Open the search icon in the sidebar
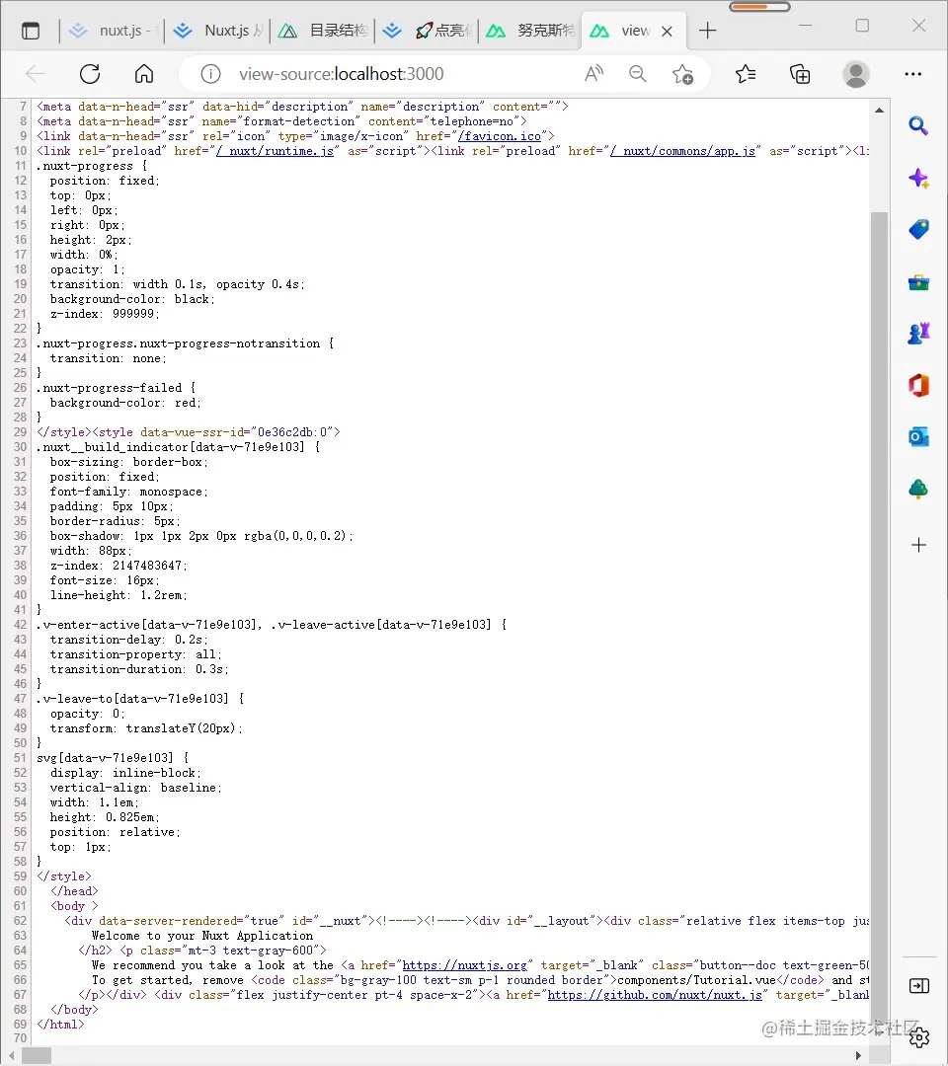 [918, 126]
